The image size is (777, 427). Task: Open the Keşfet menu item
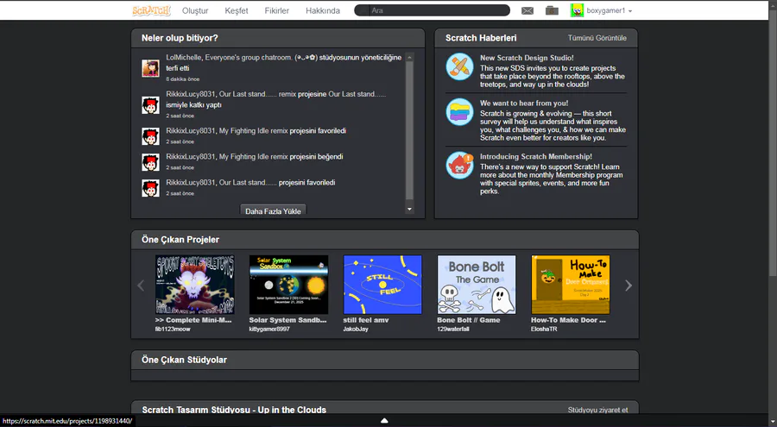click(x=237, y=10)
